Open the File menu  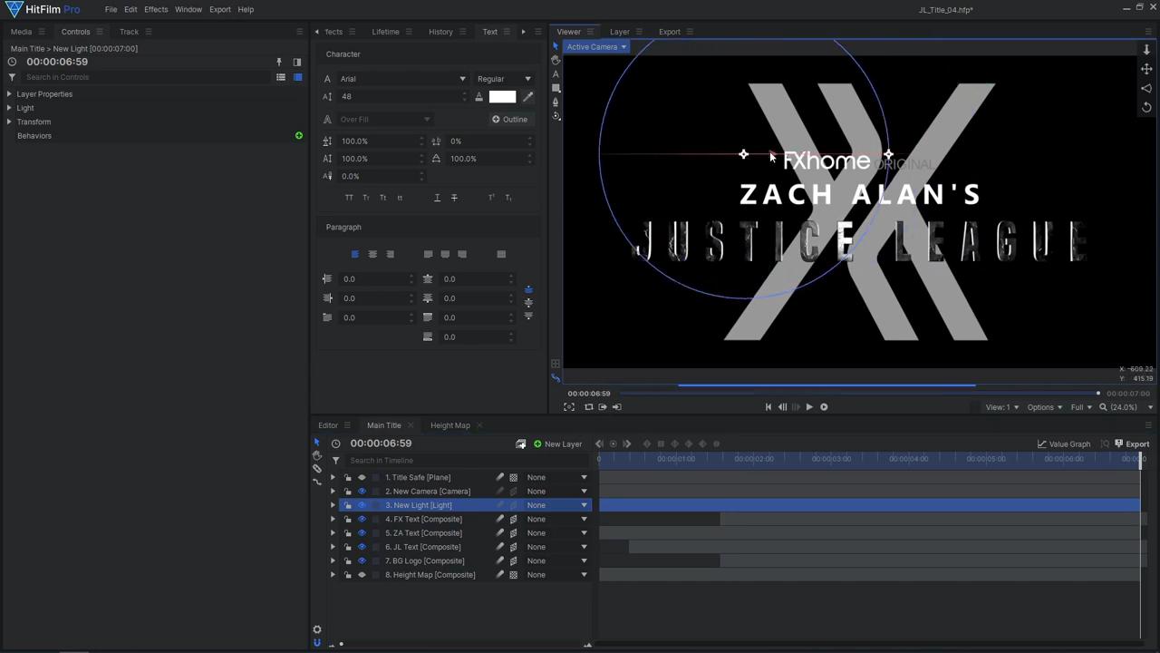tap(111, 9)
